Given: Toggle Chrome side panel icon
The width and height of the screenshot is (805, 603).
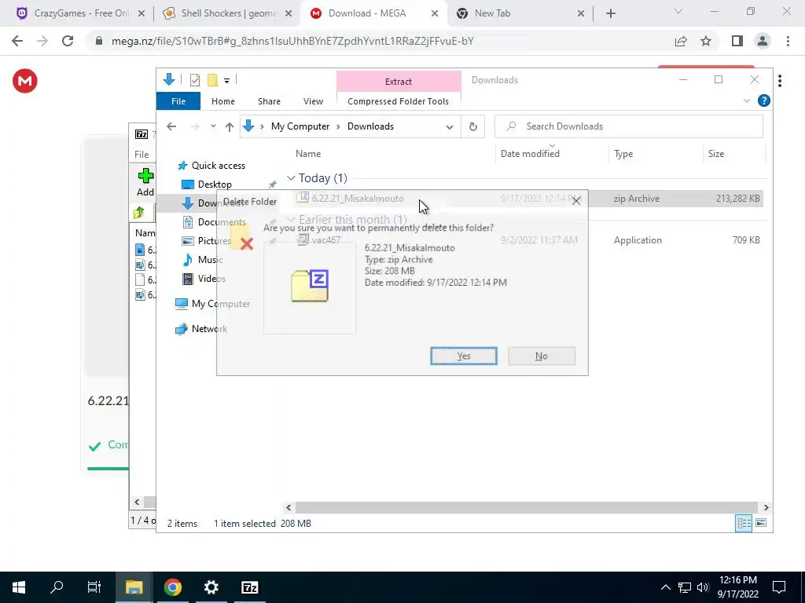Looking at the screenshot, I should [737, 41].
